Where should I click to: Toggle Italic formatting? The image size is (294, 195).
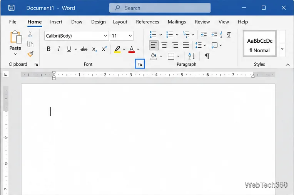pos(59,49)
